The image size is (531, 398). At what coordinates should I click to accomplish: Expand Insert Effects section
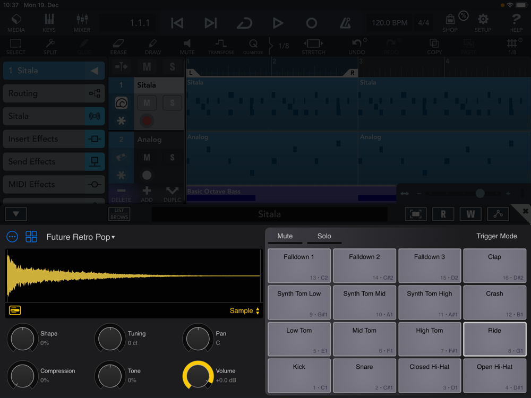pos(54,139)
